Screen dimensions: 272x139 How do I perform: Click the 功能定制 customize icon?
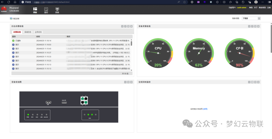point(11,19)
